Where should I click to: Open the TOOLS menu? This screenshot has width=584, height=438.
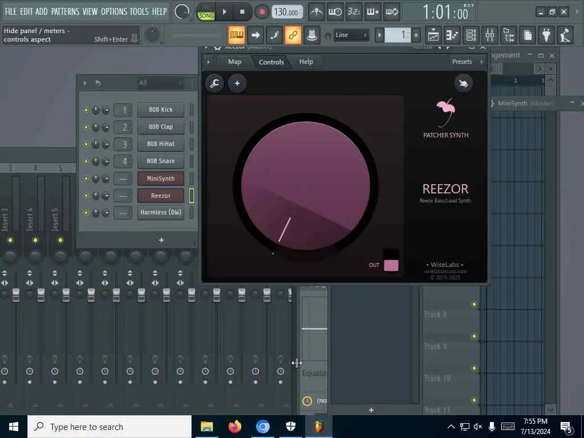[x=139, y=11]
